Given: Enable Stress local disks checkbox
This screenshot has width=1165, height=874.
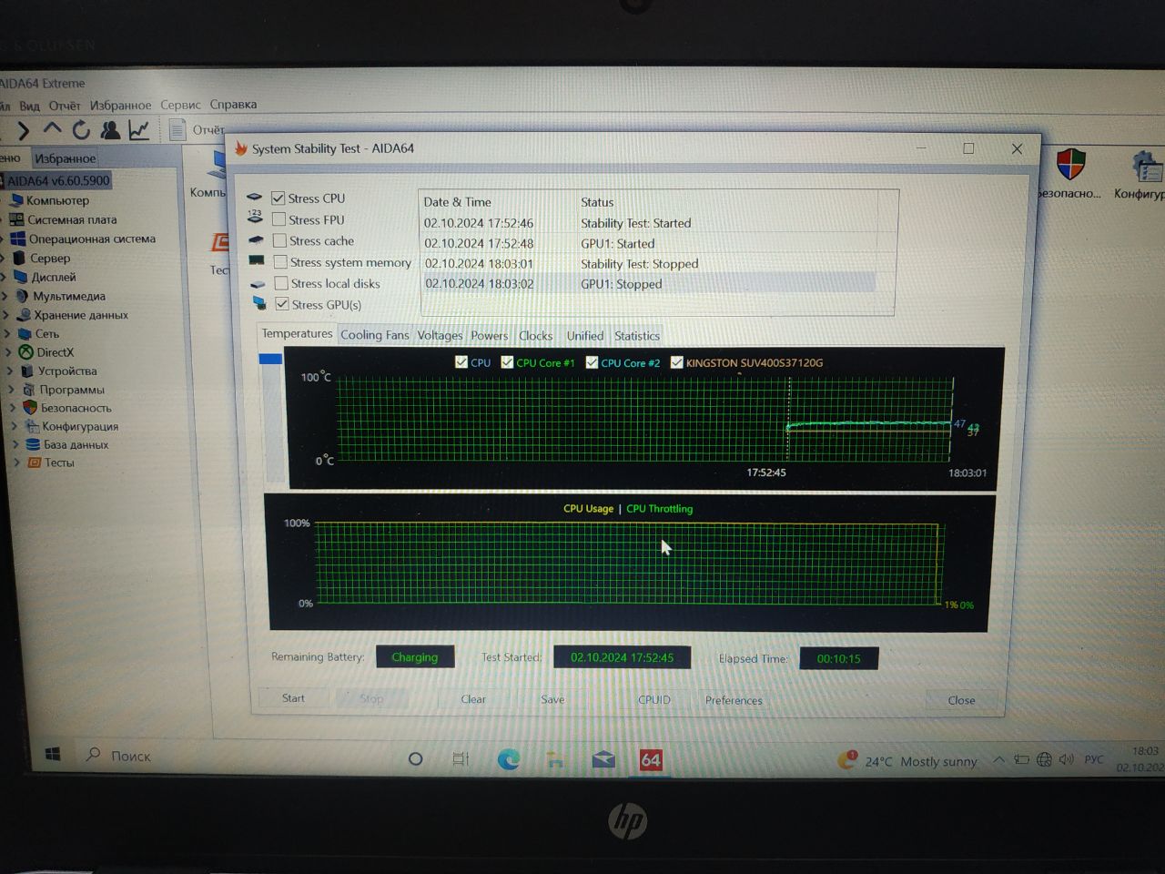Looking at the screenshot, I should (281, 283).
